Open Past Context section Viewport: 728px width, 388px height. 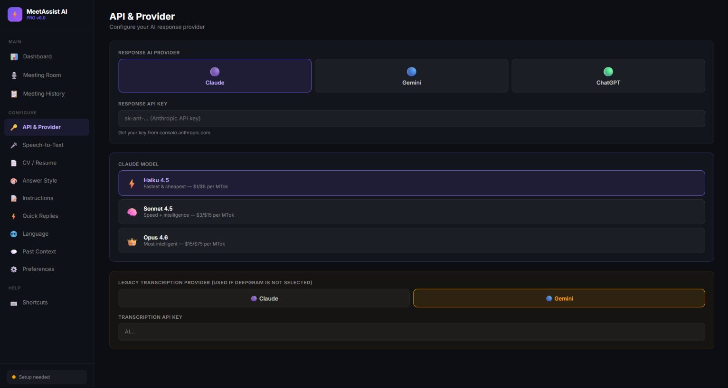[47, 252]
